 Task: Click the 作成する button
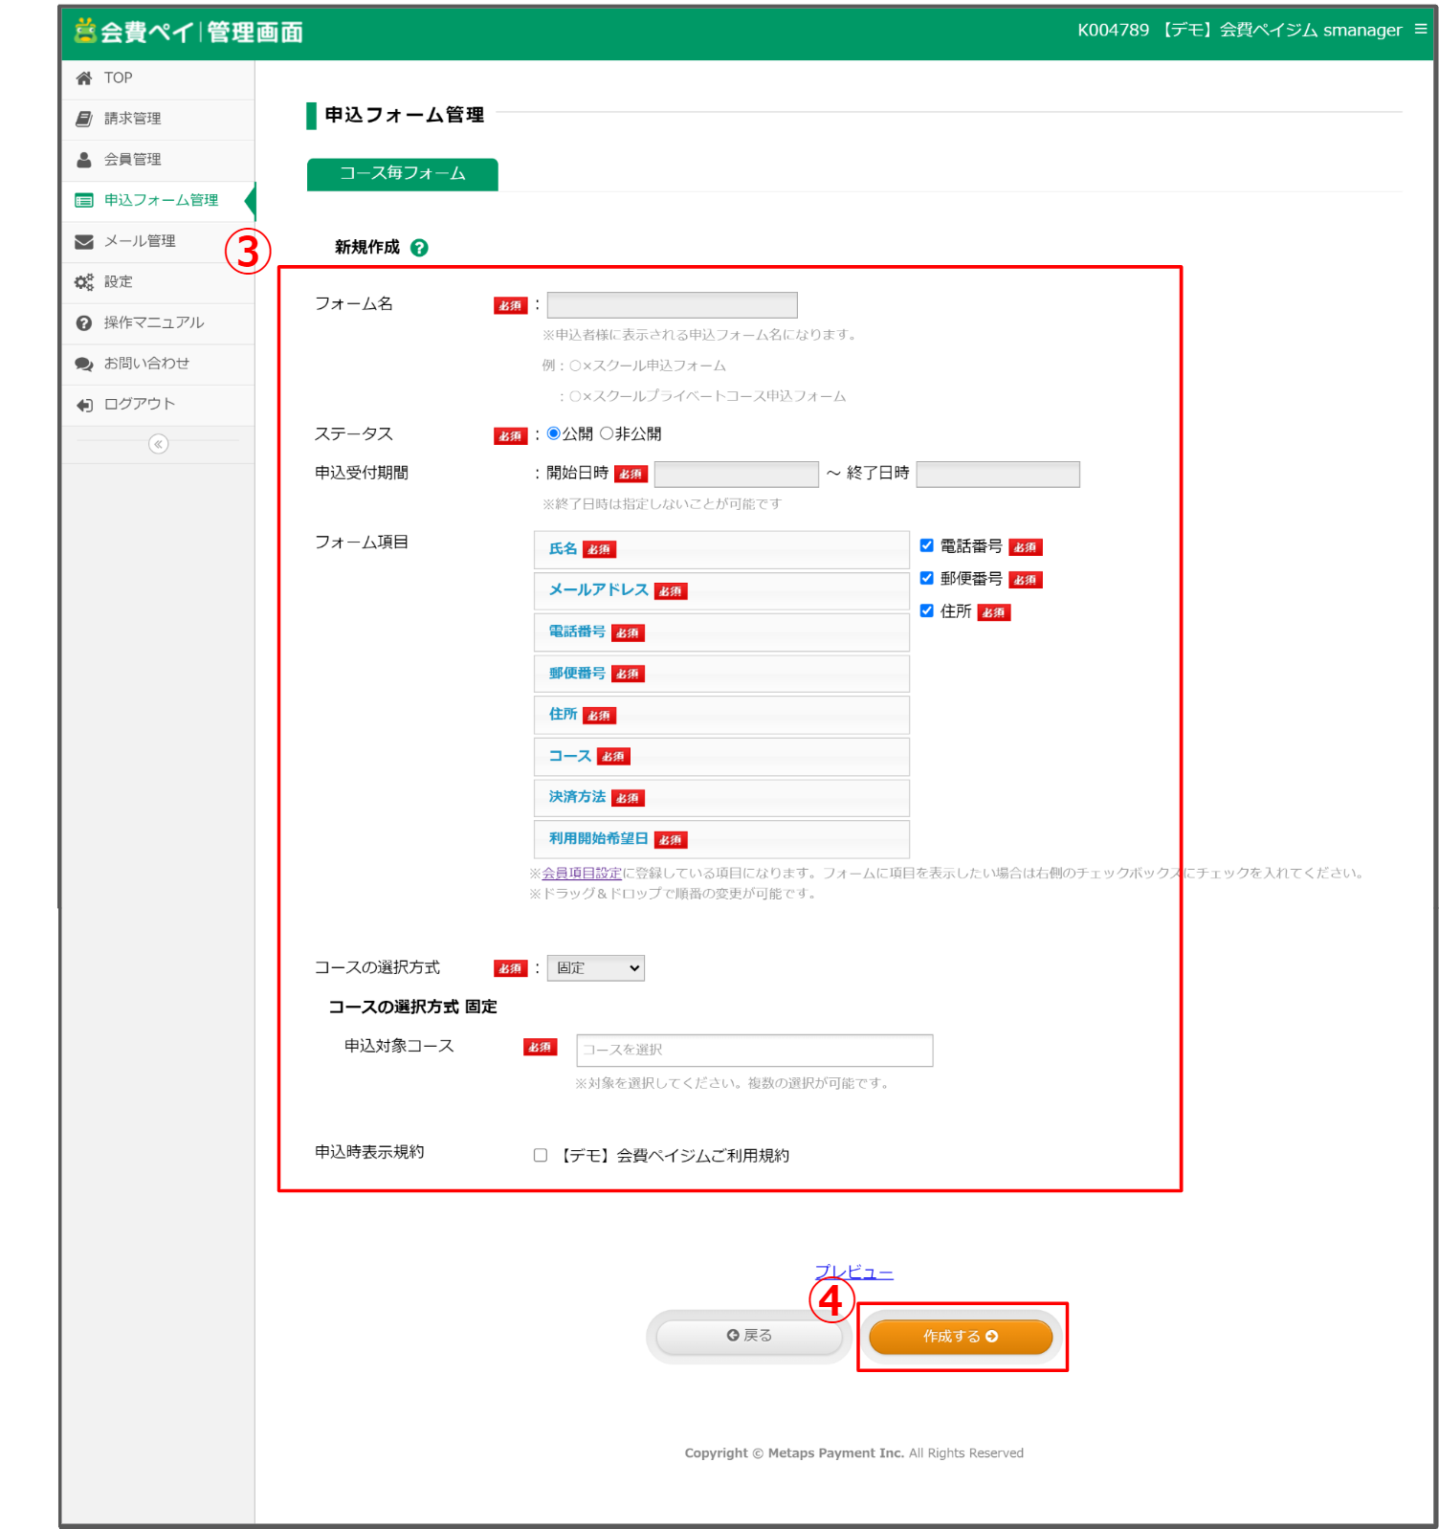click(961, 1337)
